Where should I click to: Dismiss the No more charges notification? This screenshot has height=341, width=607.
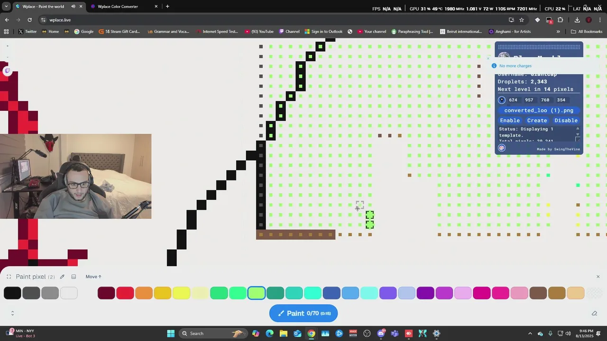coord(488,59)
